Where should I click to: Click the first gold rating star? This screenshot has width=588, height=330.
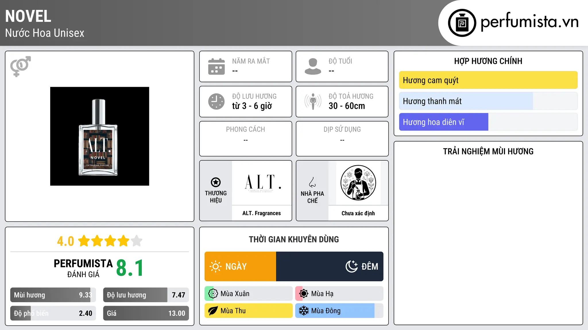84,241
